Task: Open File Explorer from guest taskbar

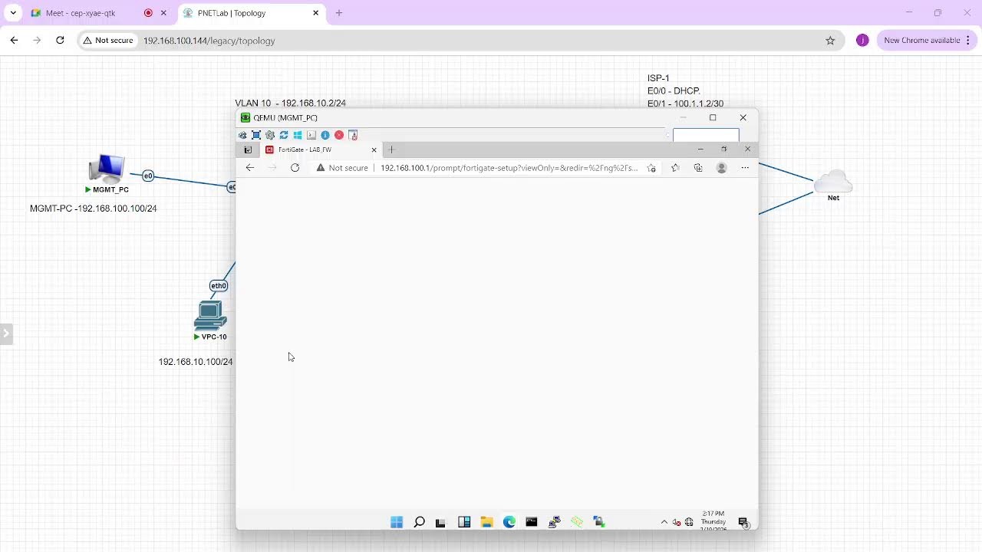Action: [x=486, y=522]
